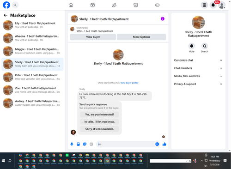This screenshot has height=169, width=231.
Task: Click the back arrow beside Marketplace
Action: pyautogui.click(x=6, y=15)
